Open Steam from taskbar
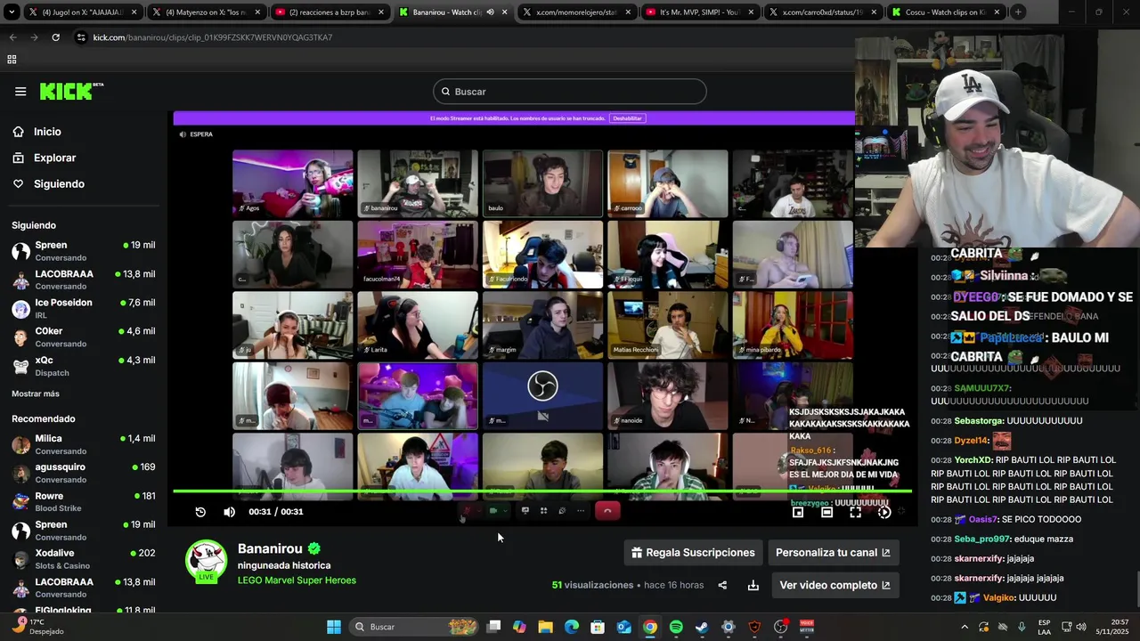The height and width of the screenshot is (641, 1140). (702, 627)
